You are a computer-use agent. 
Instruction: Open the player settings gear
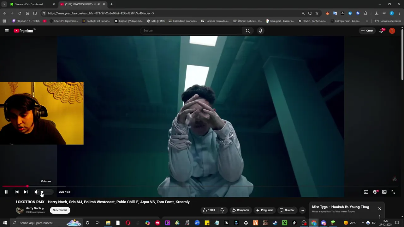(x=375, y=192)
